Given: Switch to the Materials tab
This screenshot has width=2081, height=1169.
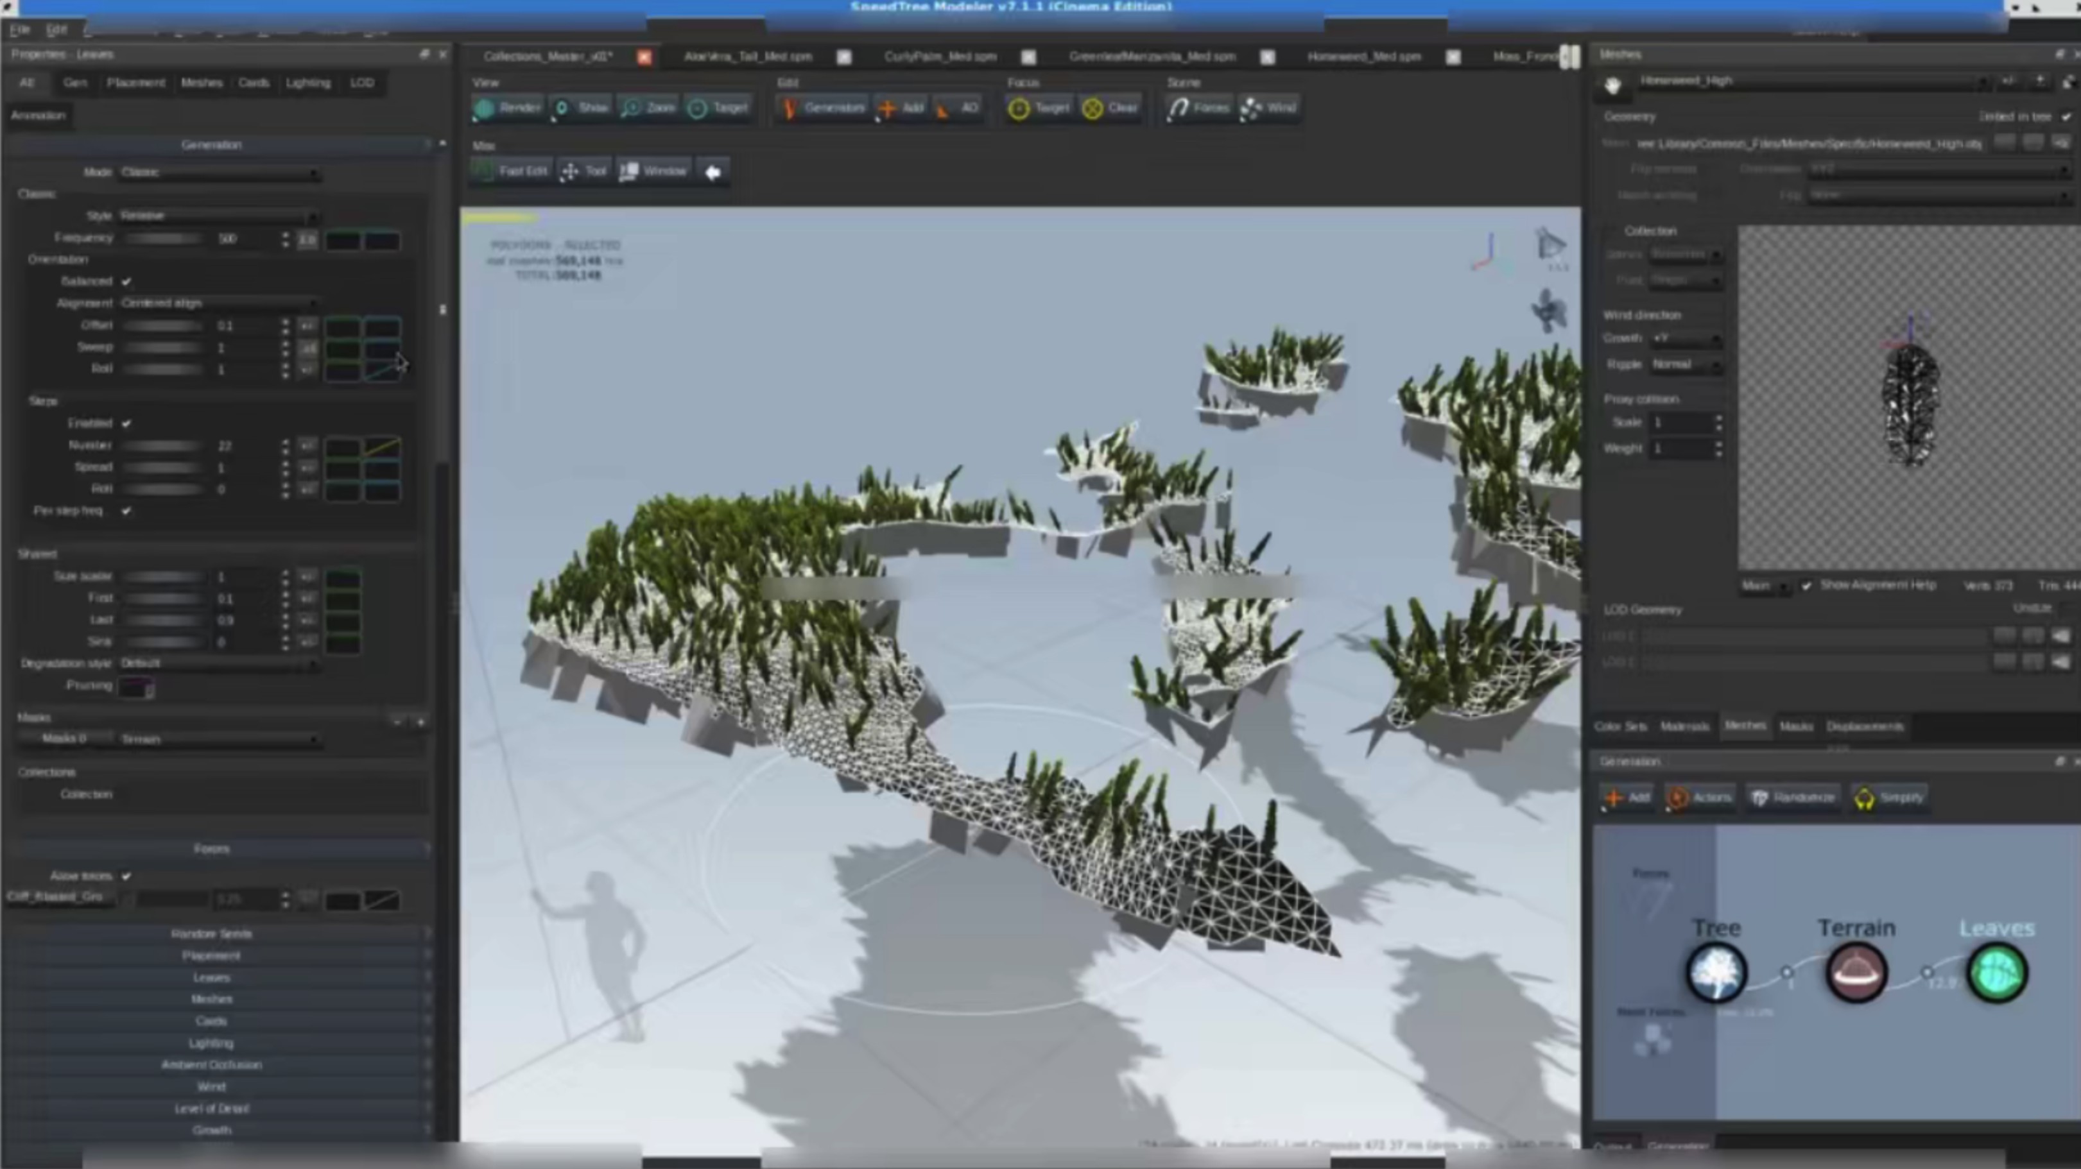Looking at the screenshot, I should click(1684, 726).
